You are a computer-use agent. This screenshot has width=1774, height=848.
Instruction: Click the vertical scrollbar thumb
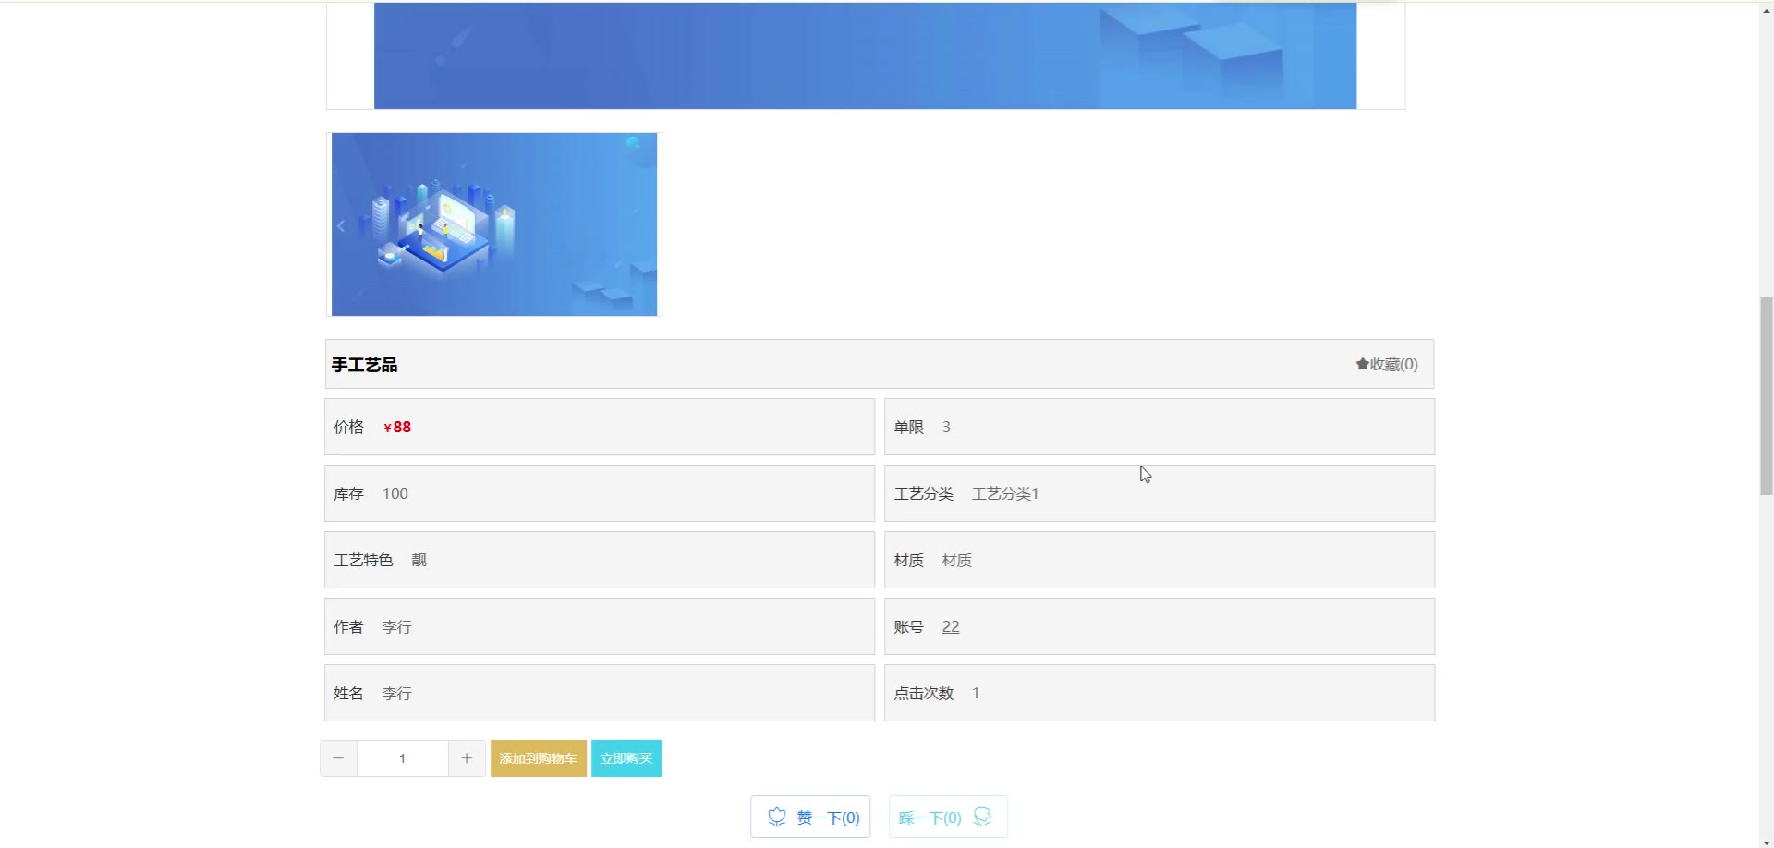click(1766, 396)
